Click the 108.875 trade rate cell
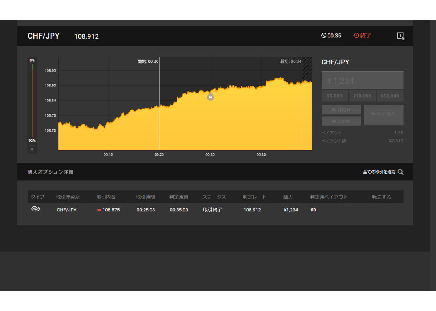This screenshot has height=311, width=436. (109, 210)
